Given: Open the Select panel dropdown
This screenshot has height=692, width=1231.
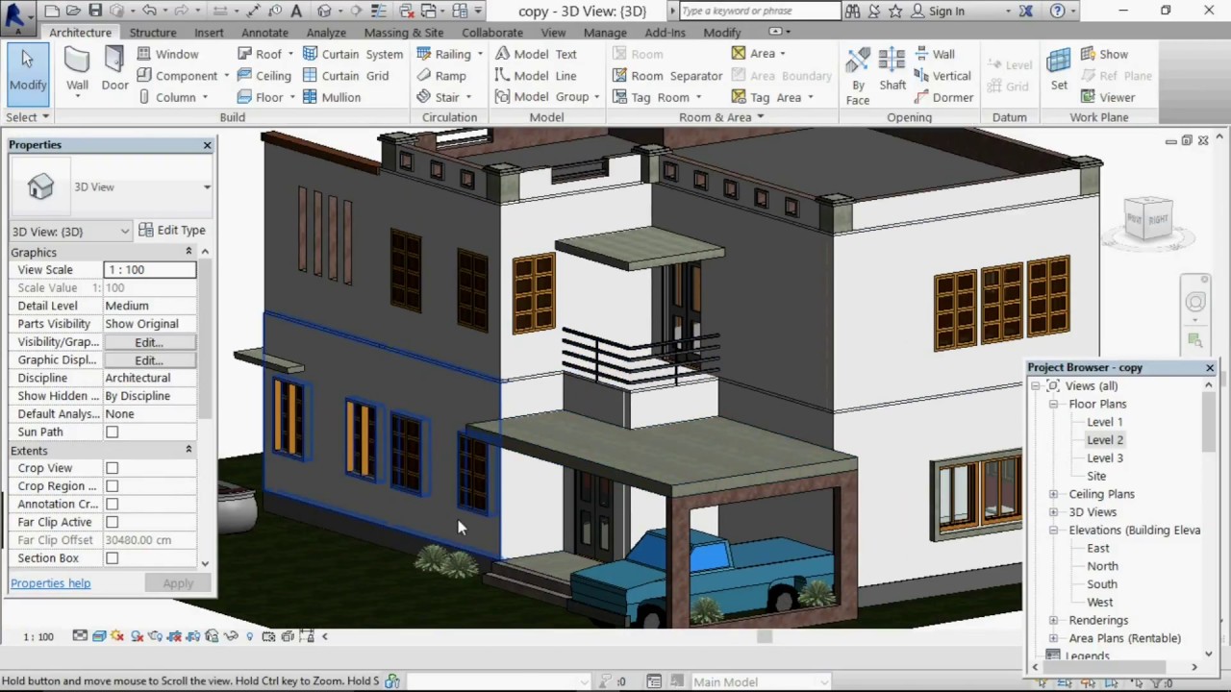Looking at the screenshot, I should (27, 117).
